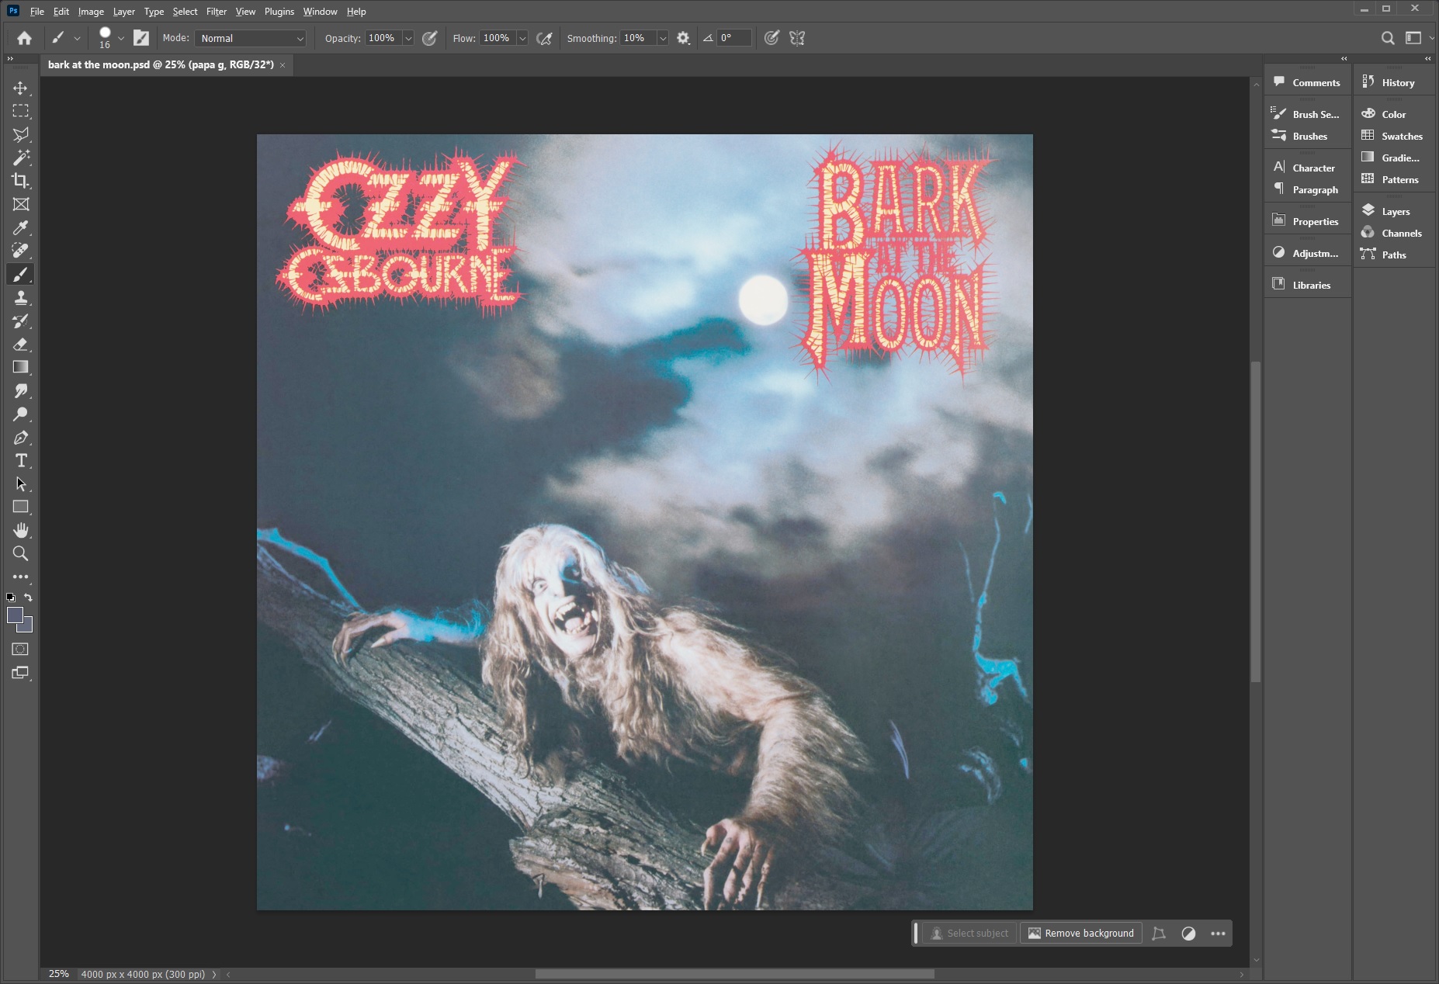Open the File menu
The height and width of the screenshot is (984, 1439).
36,12
